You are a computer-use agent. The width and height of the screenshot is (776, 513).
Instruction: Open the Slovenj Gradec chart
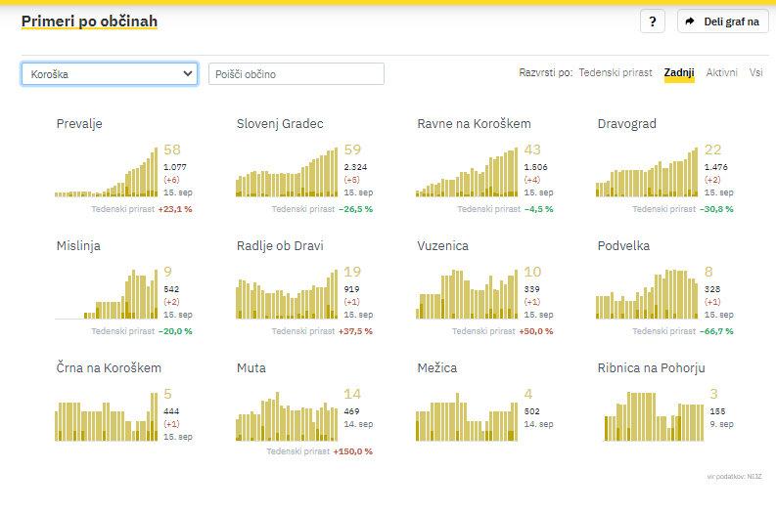click(x=286, y=172)
